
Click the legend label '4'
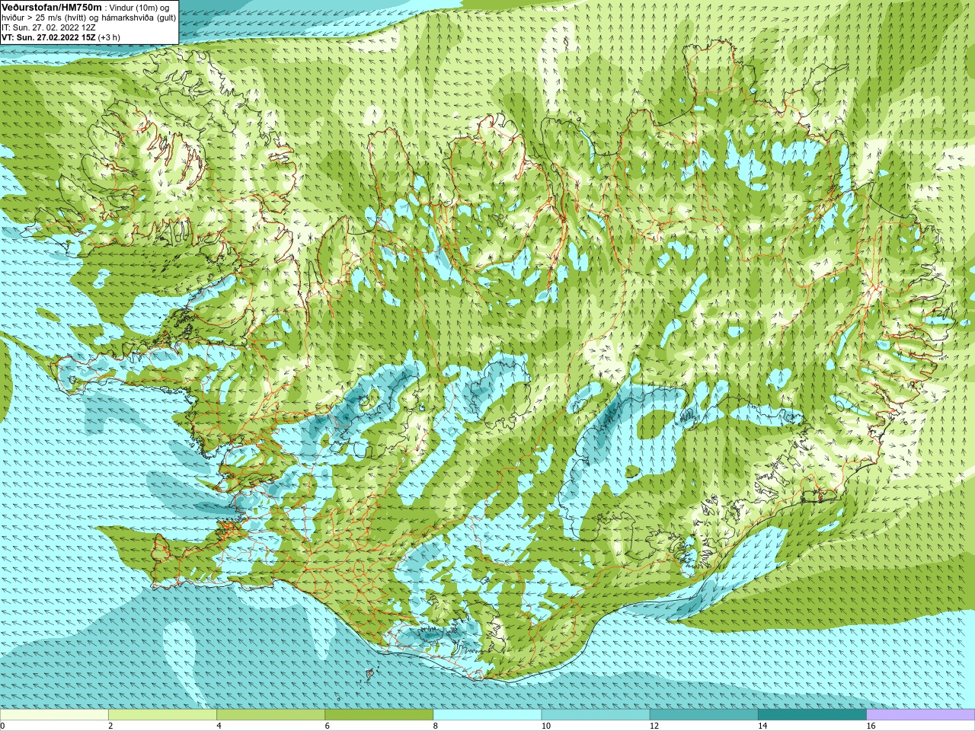(x=219, y=726)
